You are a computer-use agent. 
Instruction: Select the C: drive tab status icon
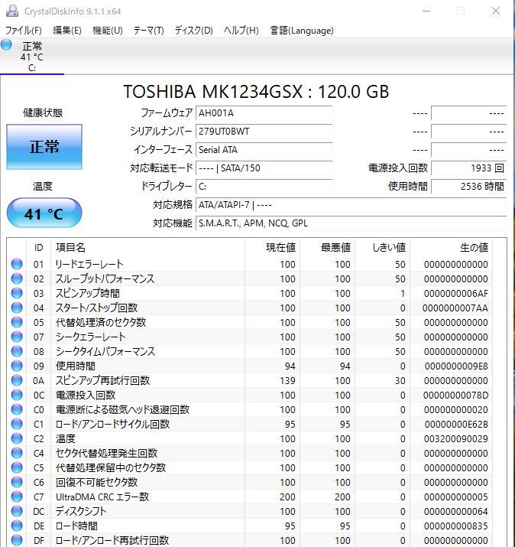point(6,44)
